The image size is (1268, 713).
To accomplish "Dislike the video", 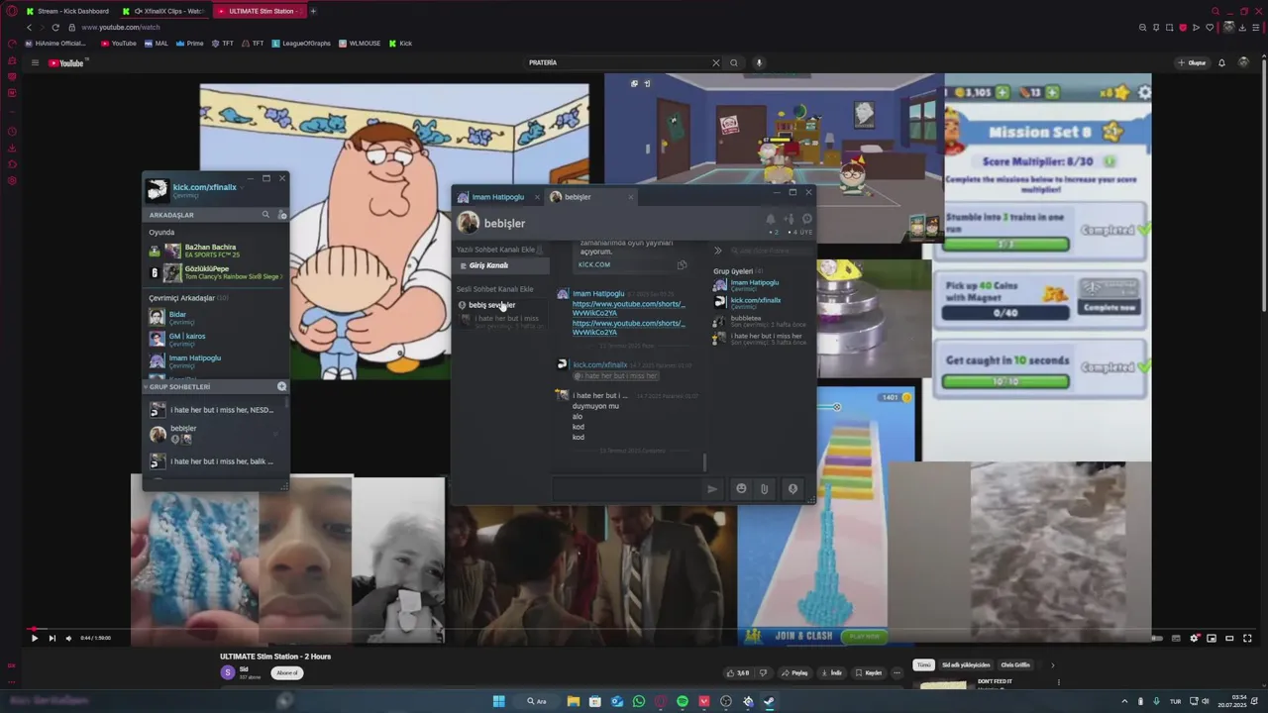I will click(763, 672).
